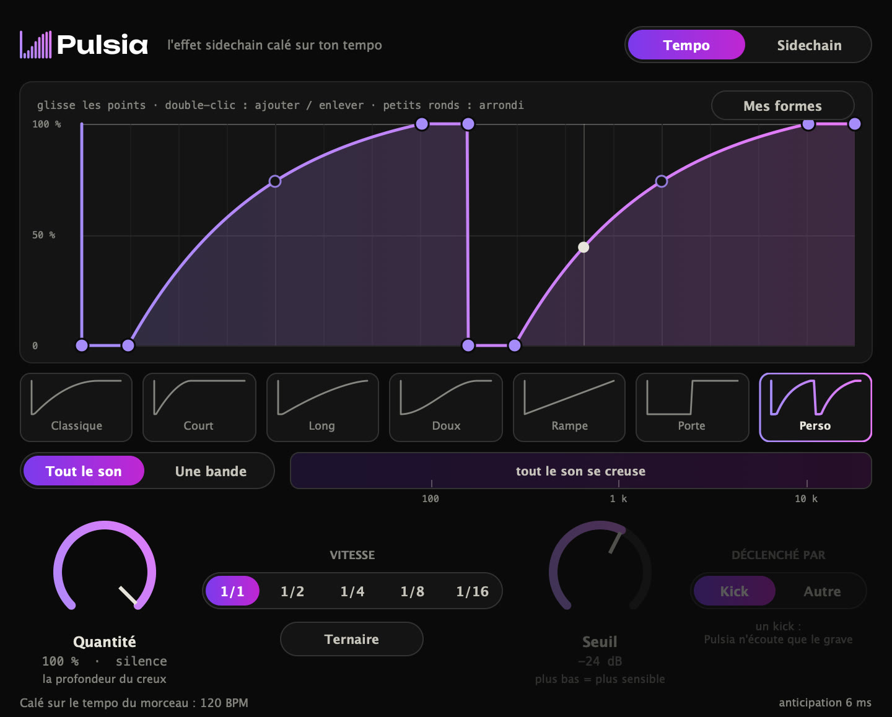Viewport: 892px width, 717px height.
Task: Choose the Porte gate-shape preset
Action: (x=693, y=407)
